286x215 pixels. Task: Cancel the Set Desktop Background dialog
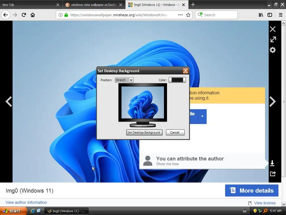coord(175,132)
